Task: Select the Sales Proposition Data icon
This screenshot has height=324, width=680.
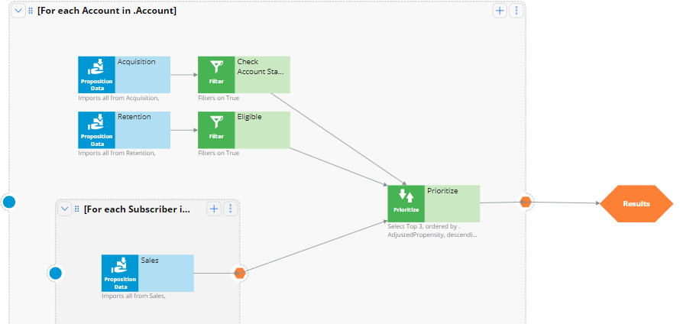Action: tap(120, 273)
